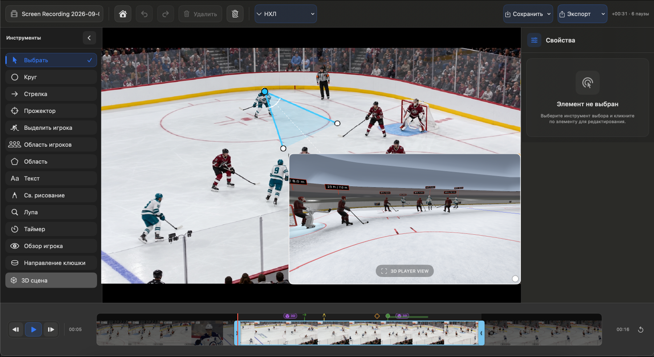
Task: Click the first purple 3D timeline marker
Action: (290, 316)
